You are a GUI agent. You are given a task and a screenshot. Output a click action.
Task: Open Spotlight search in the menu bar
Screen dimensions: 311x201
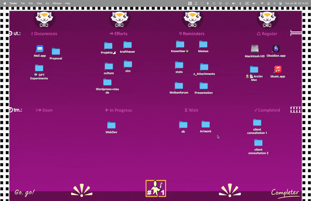(275, 3)
